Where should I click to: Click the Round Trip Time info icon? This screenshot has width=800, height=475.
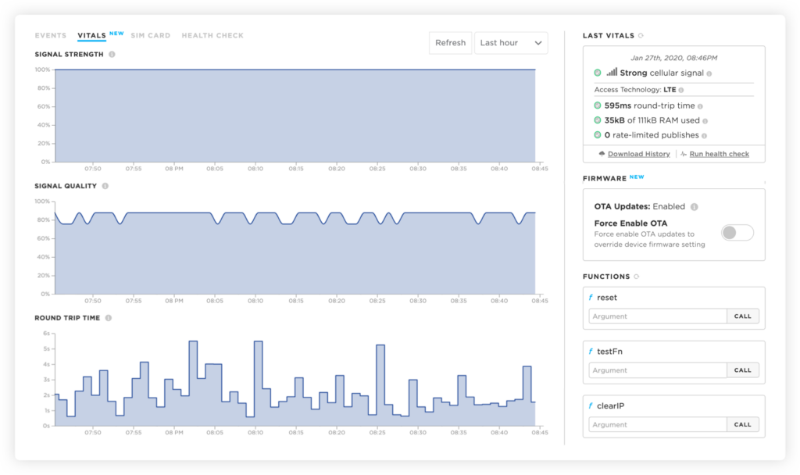point(108,318)
